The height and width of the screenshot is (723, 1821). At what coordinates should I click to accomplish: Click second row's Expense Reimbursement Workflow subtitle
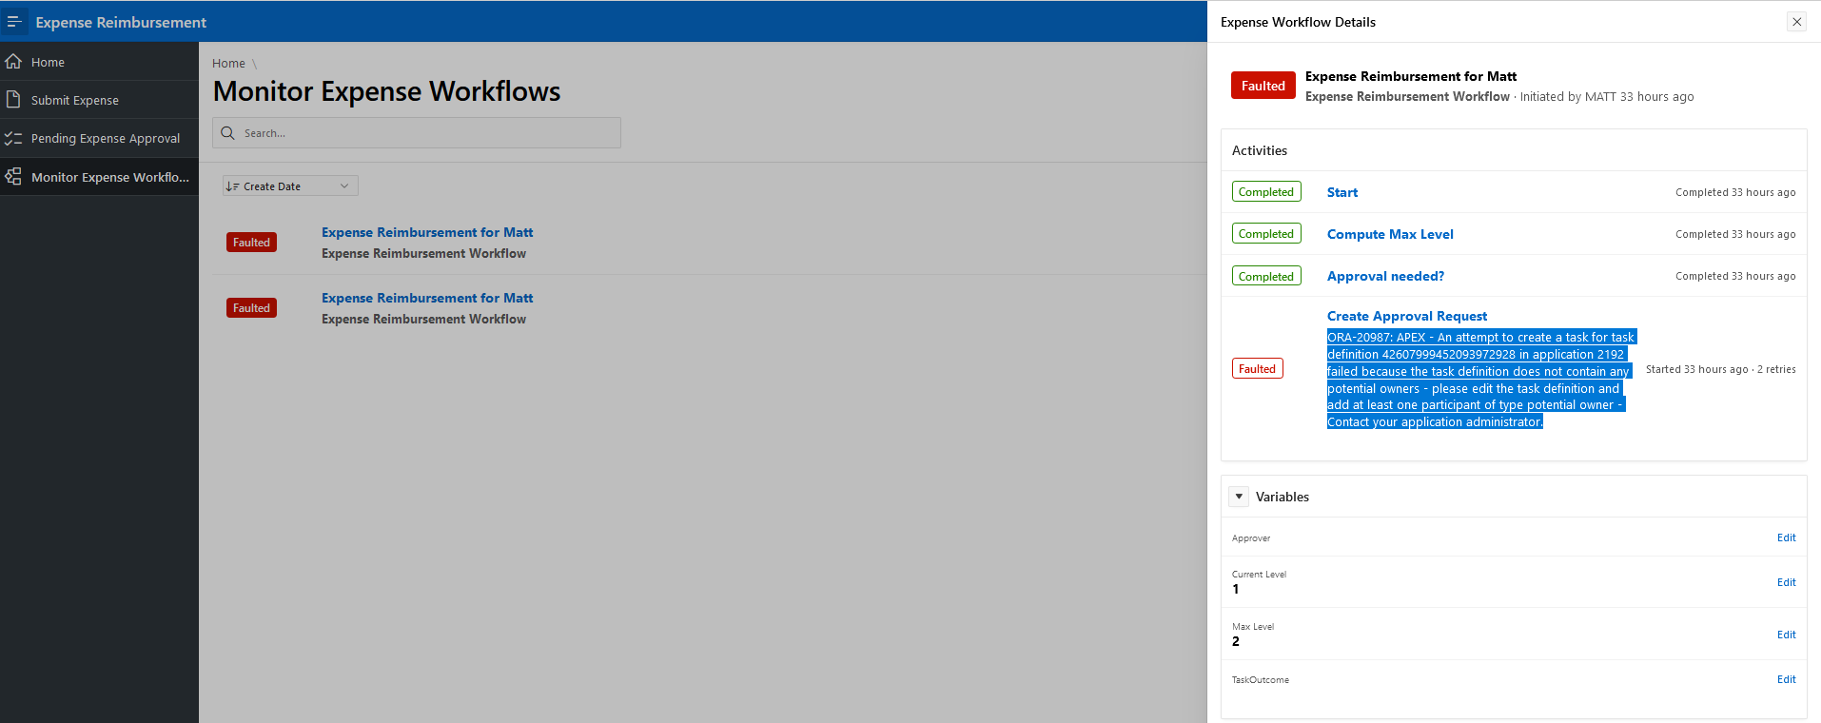pos(423,320)
